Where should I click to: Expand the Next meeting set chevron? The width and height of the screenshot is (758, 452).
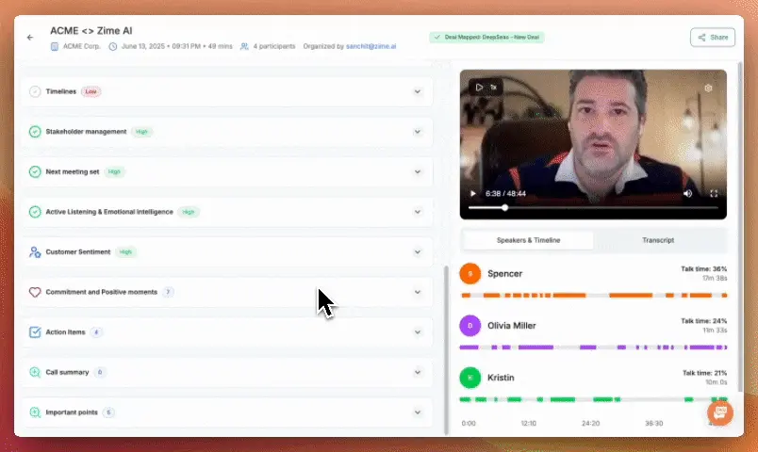pos(418,172)
